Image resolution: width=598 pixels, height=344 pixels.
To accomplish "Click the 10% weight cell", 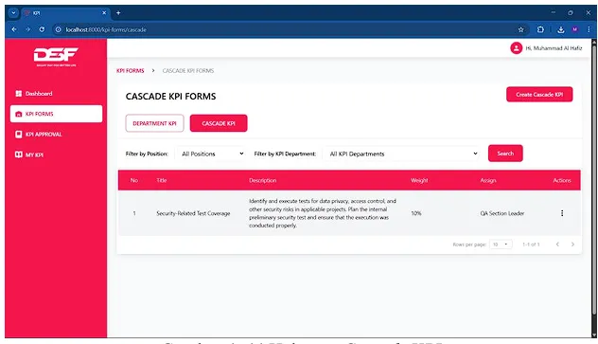I will pos(416,213).
